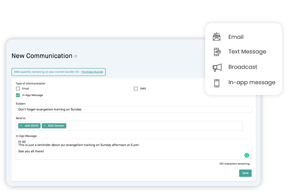The image size is (293, 191).
Task: Choose Broadcast in the popup menu
Action: [243, 67]
